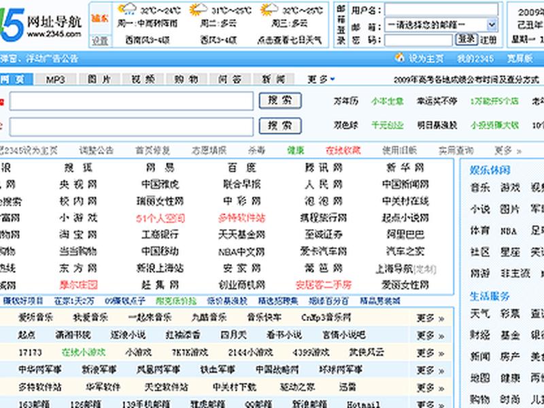This screenshot has width=544, height=408.
Task: Click the Wednesday partly cloudy weather icon
Action: click(269, 10)
